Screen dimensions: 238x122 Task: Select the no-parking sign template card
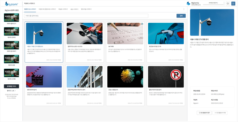click(x=166, y=85)
